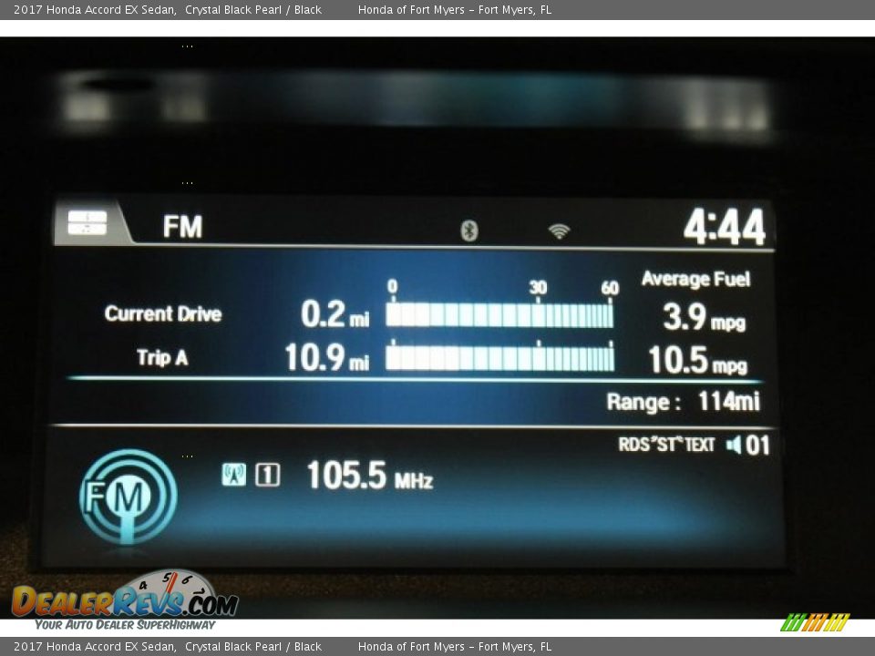The width and height of the screenshot is (875, 656).
Task: Select the preset 1 box icon
Action: [x=267, y=475]
